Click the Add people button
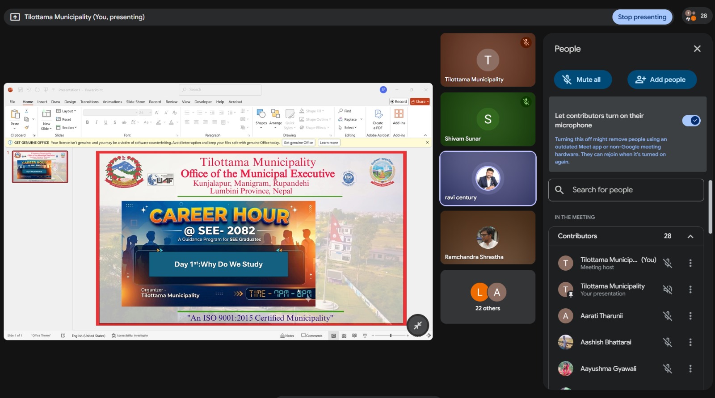 [x=662, y=80]
